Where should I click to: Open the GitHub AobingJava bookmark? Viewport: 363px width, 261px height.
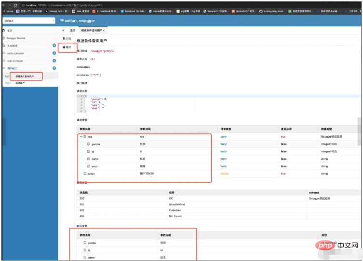click(272, 11)
